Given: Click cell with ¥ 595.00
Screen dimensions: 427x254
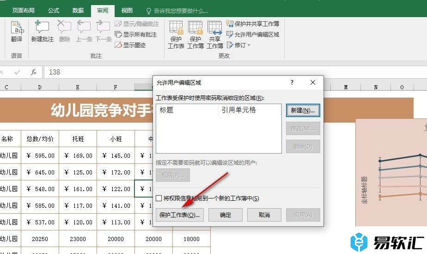Looking at the screenshot, I should [40, 155].
